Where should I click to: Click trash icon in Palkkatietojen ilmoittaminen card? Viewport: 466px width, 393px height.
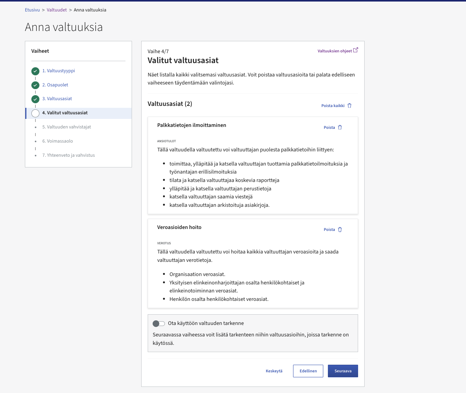pyautogui.click(x=340, y=127)
